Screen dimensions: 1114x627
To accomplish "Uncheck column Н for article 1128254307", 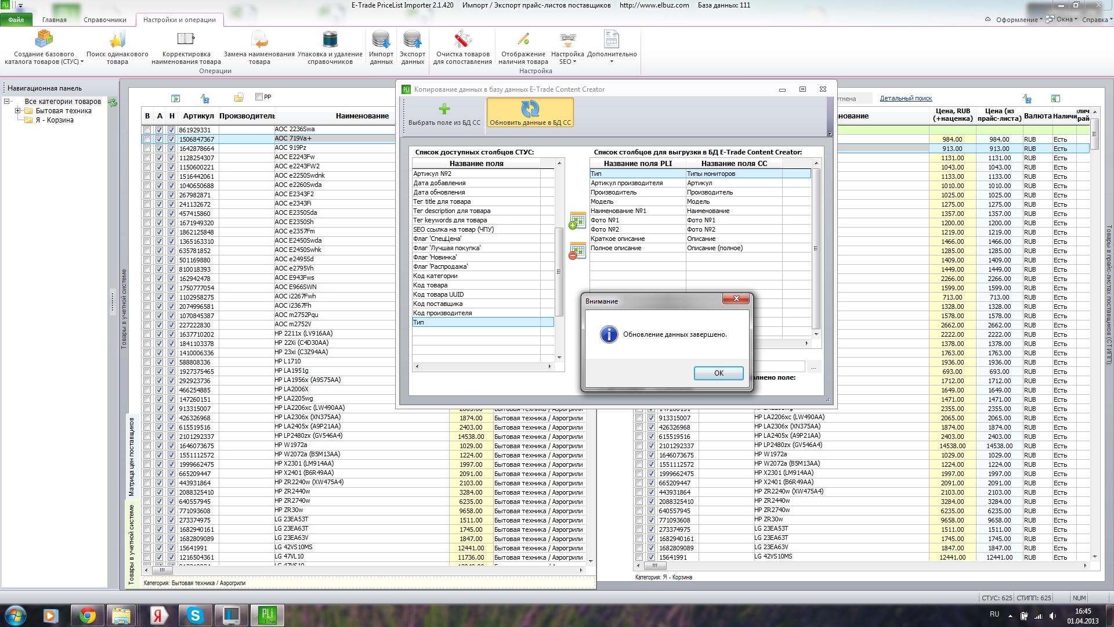I will (x=172, y=158).
